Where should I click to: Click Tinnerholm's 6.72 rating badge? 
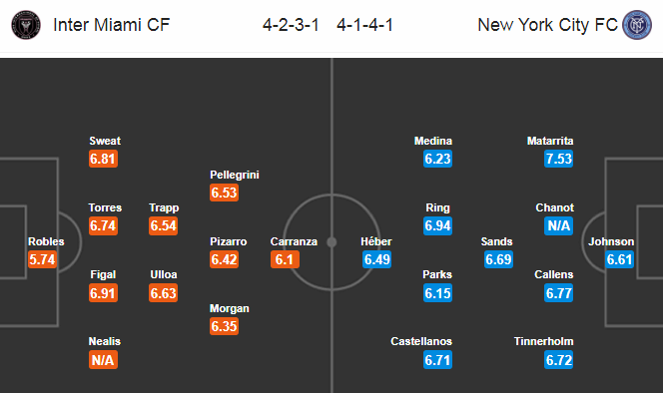tap(558, 360)
